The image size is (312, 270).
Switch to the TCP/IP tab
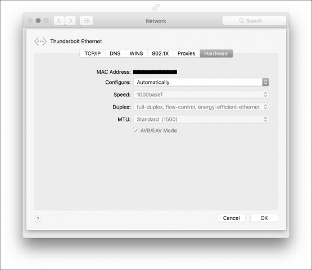tap(93, 53)
